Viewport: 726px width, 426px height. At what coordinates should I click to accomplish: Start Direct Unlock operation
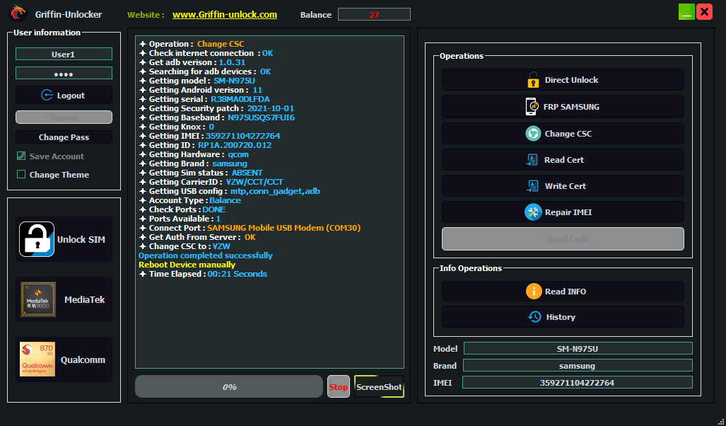click(x=563, y=80)
